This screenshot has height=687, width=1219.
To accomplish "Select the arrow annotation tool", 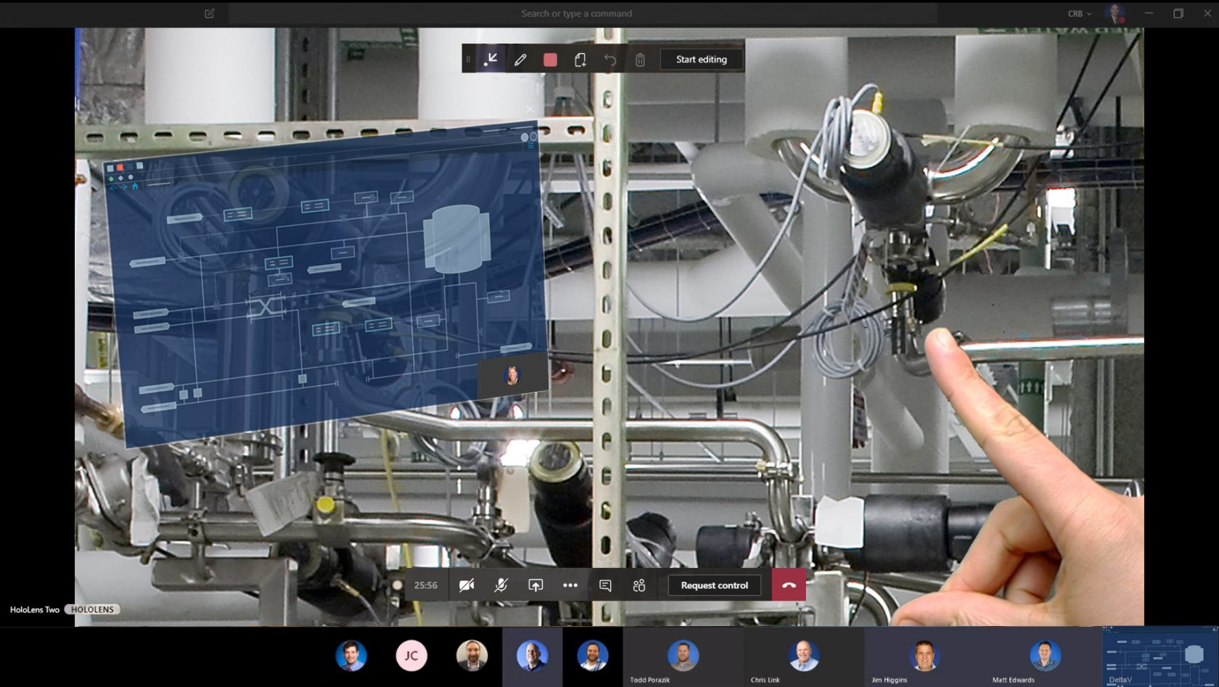I will (491, 59).
